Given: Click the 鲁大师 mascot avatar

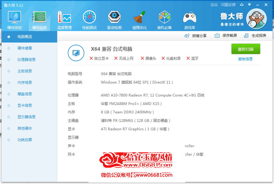Looking at the screenshot, I should tap(256, 19).
